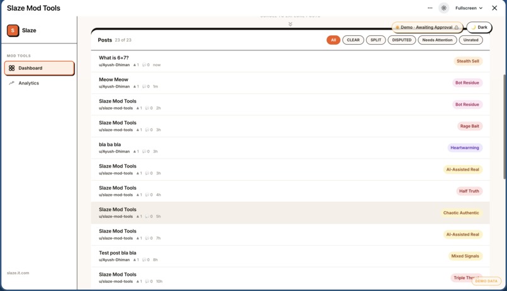Click the double chevron scroll-down icon
507x291 pixels.
click(291, 25)
